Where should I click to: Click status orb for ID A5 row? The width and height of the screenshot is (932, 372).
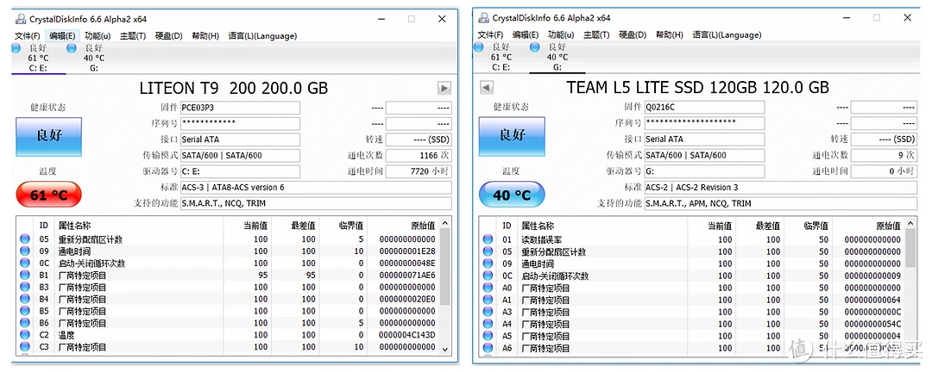pos(488,336)
